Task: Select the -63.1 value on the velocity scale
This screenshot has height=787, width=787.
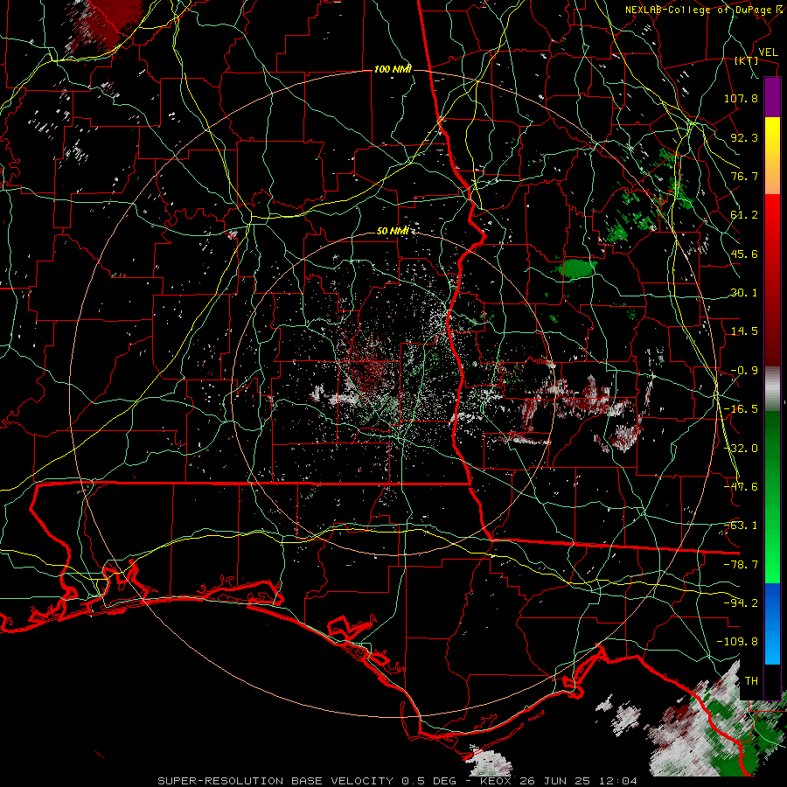Action: point(741,526)
